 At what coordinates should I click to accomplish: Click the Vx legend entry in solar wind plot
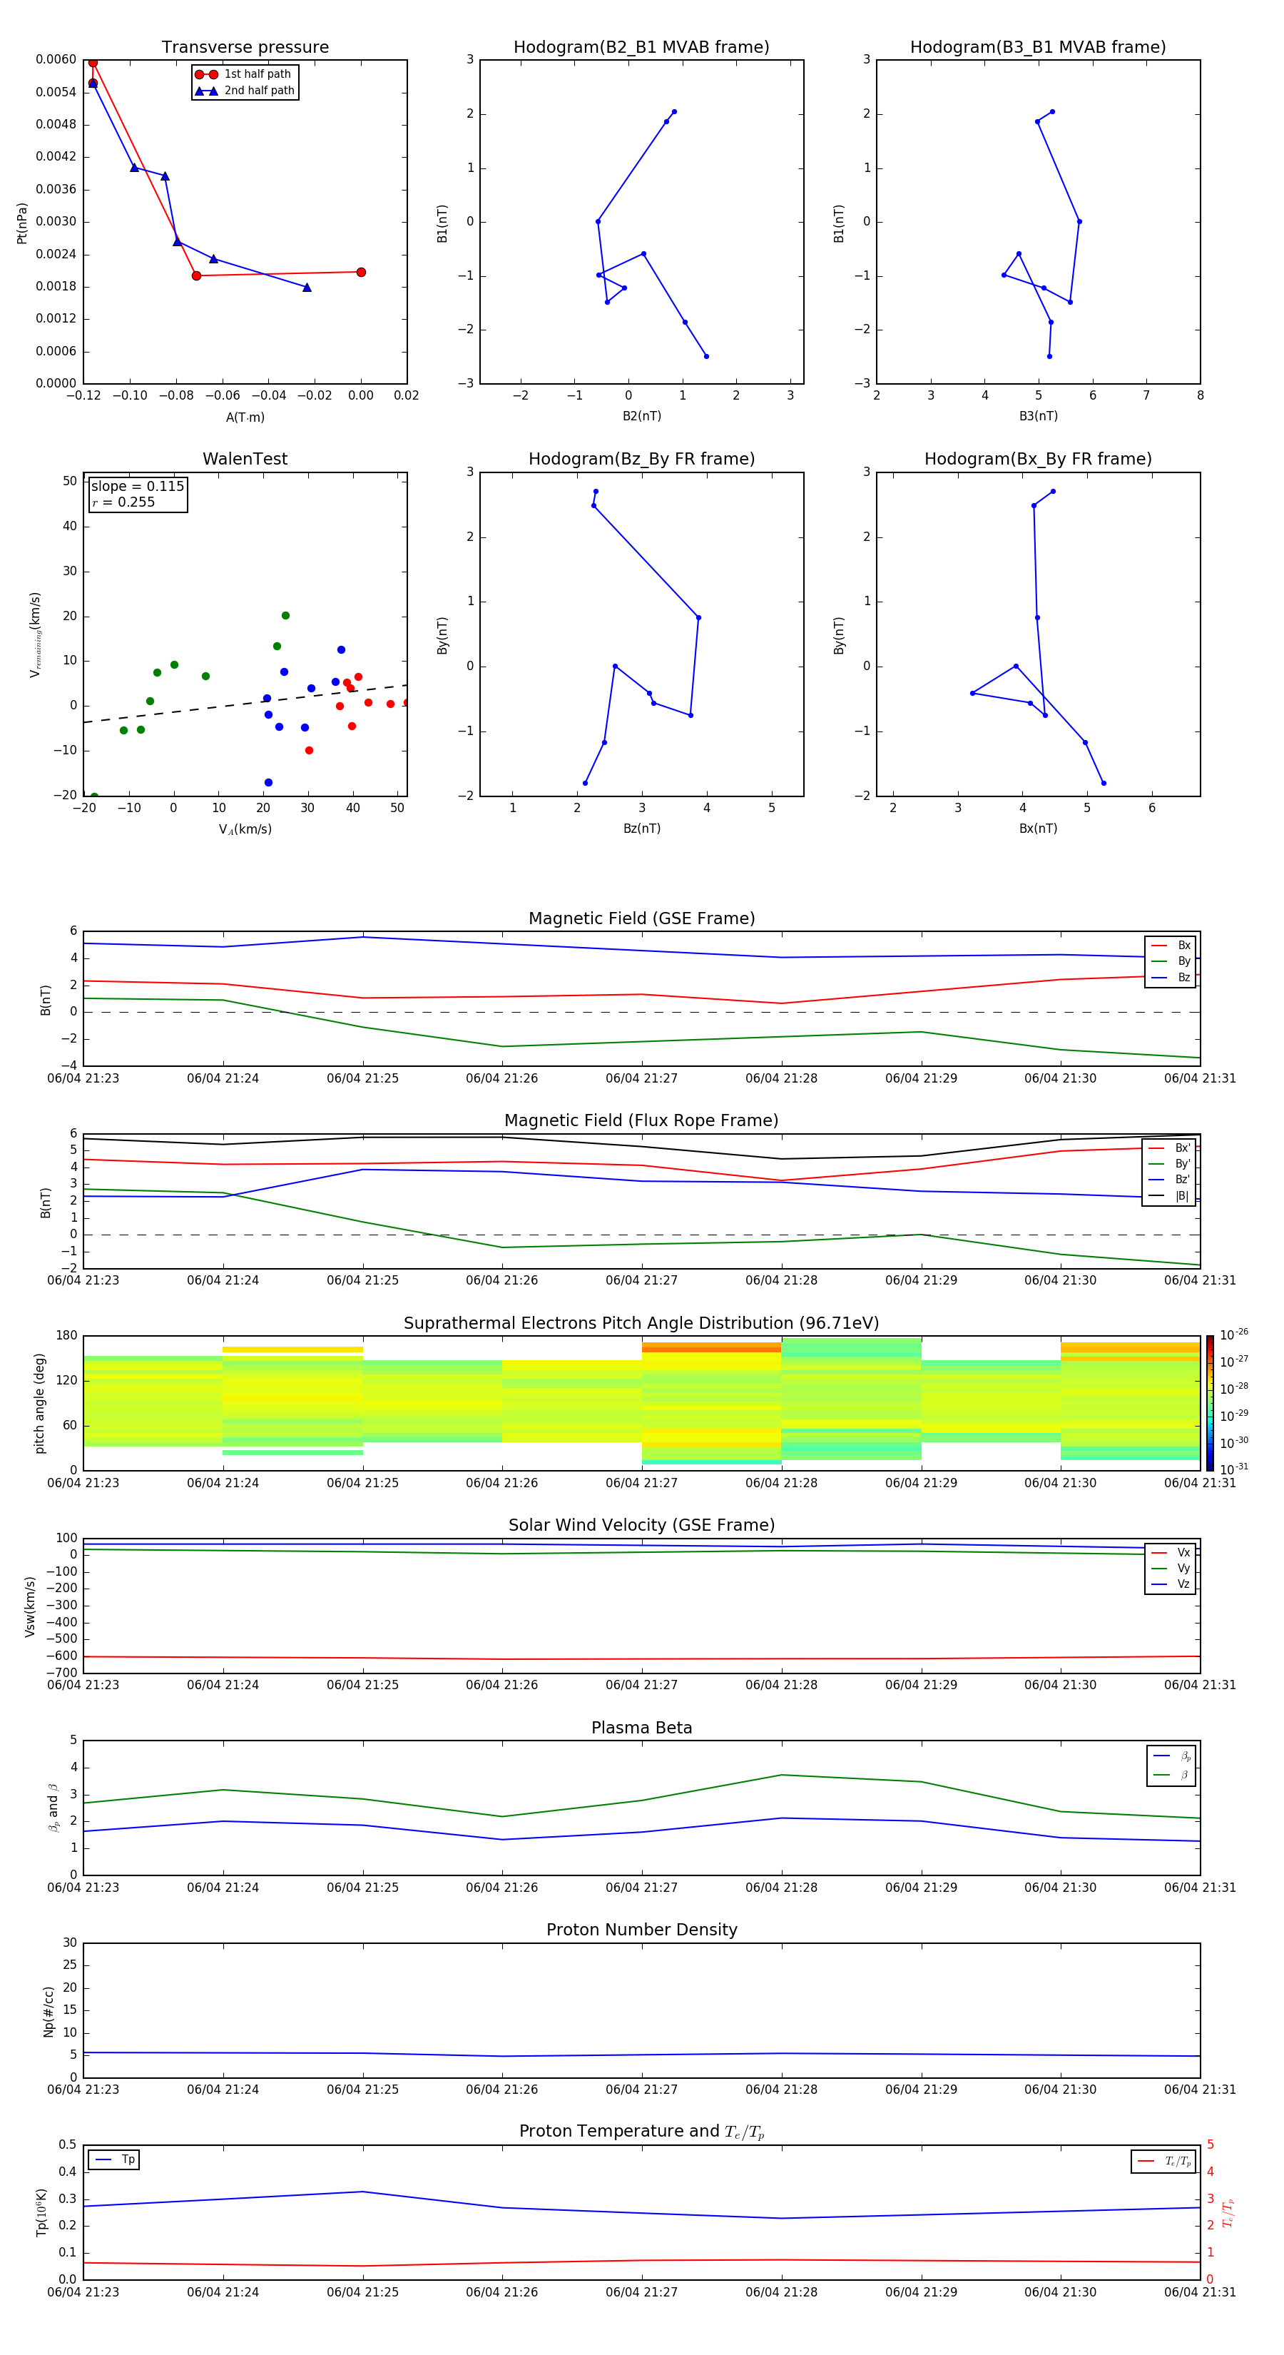[x=1171, y=1552]
